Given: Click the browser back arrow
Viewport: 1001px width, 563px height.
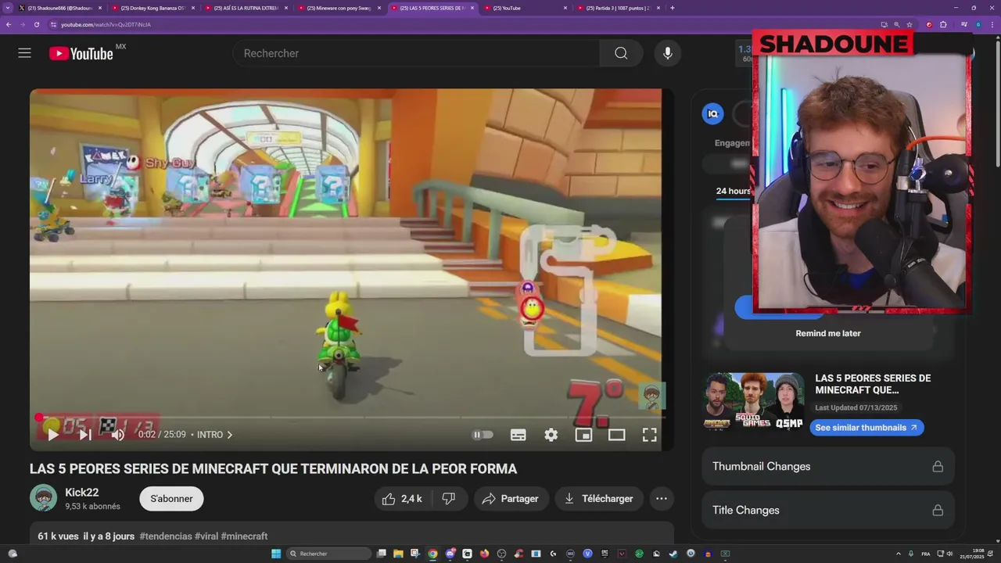Looking at the screenshot, I should tap(9, 24).
